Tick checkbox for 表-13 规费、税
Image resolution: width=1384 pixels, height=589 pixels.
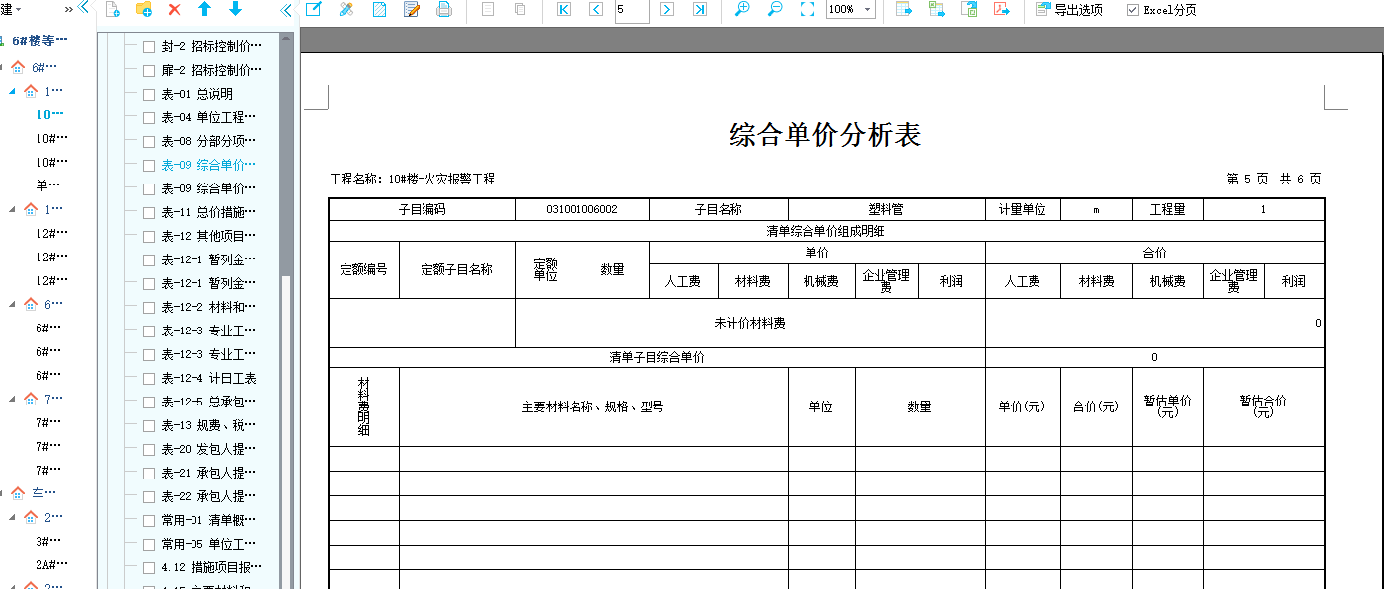coord(149,425)
